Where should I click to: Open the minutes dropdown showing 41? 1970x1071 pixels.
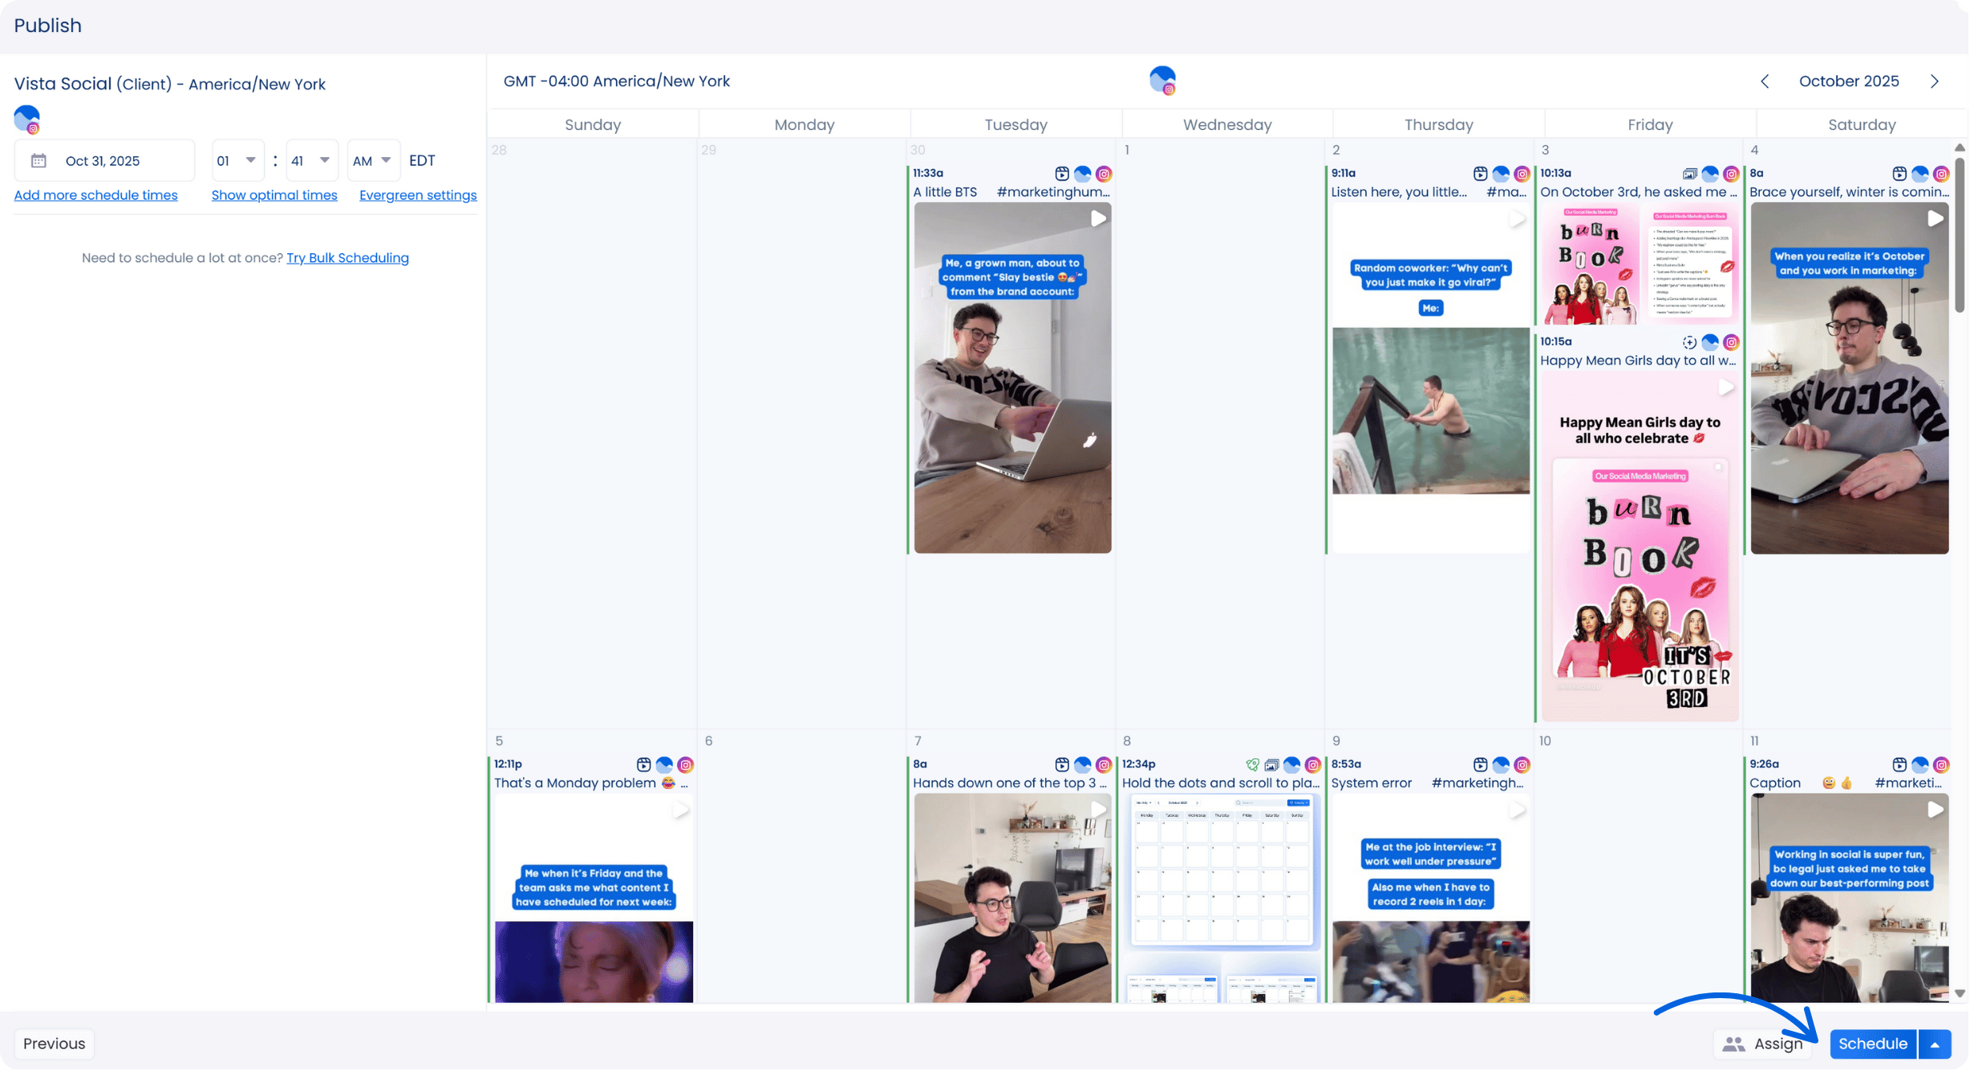point(311,160)
